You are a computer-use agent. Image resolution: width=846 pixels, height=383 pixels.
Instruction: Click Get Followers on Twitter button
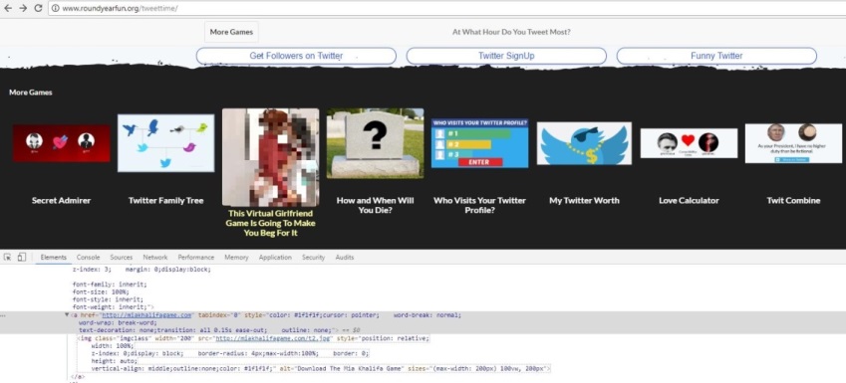point(296,56)
